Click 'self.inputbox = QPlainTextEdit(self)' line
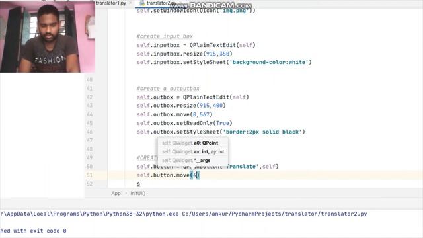 coord(196,45)
